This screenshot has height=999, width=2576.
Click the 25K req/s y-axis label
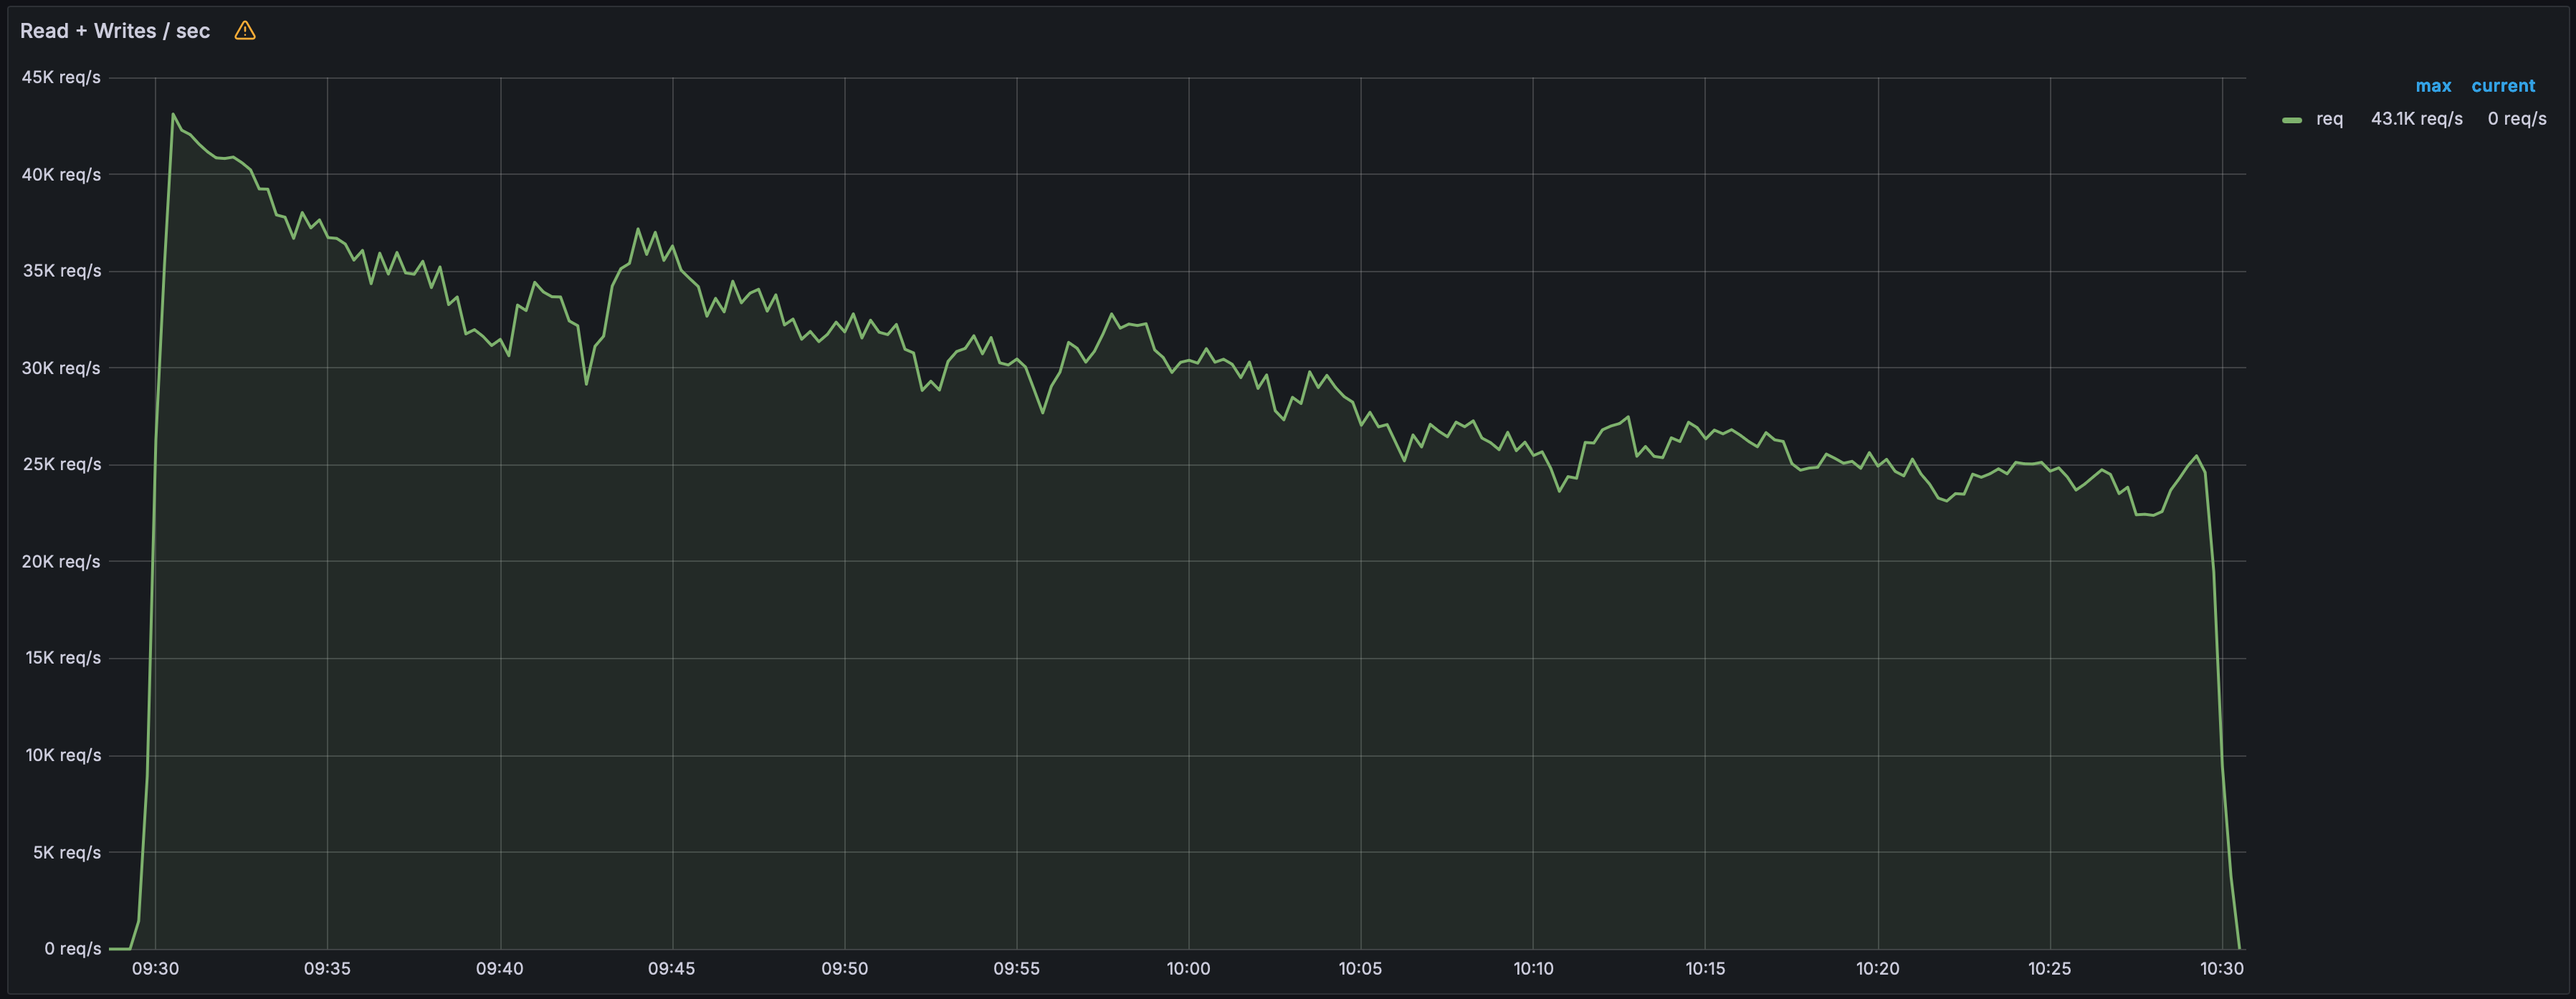tap(62, 464)
